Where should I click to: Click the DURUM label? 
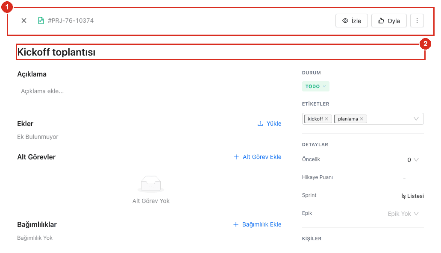(x=312, y=73)
